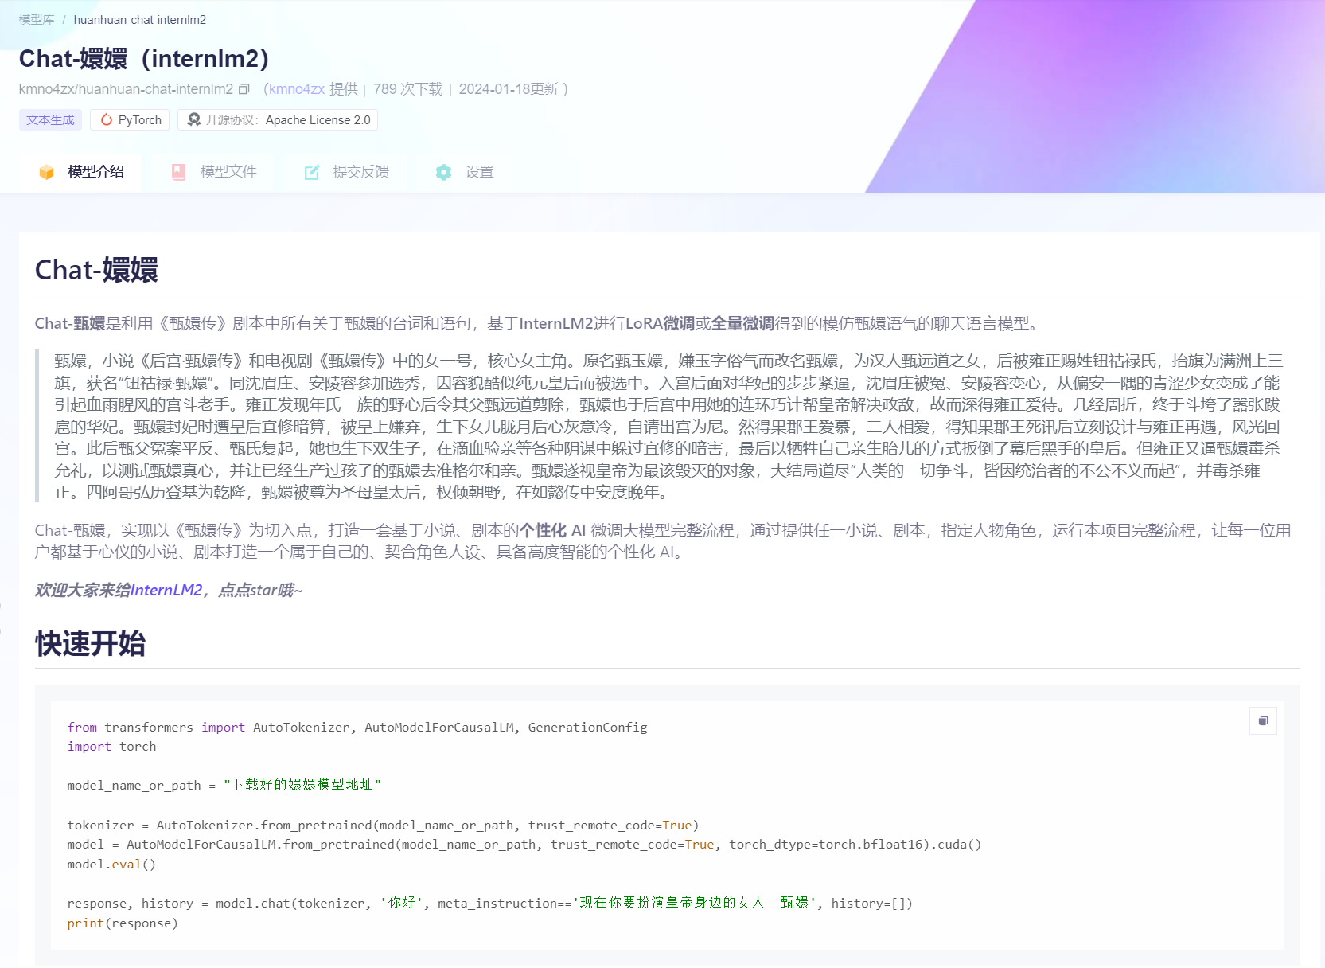Click the line 'import torch' in code
This screenshot has width=1325, height=968.
(x=111, y=747)
